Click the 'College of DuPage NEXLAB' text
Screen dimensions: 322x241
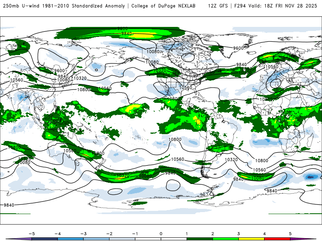(x=163, y=6)
